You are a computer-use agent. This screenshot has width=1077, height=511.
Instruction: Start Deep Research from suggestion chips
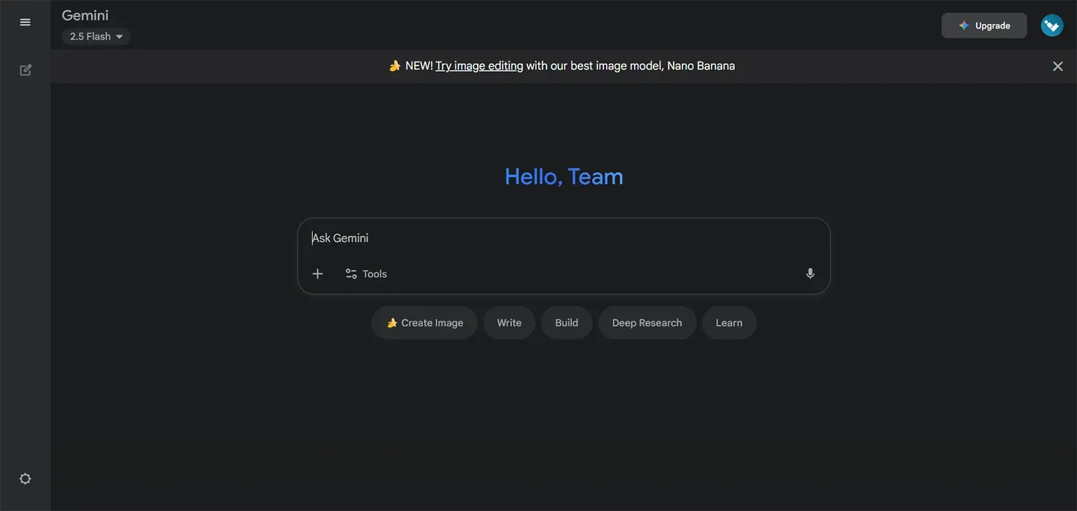[646, 323]
